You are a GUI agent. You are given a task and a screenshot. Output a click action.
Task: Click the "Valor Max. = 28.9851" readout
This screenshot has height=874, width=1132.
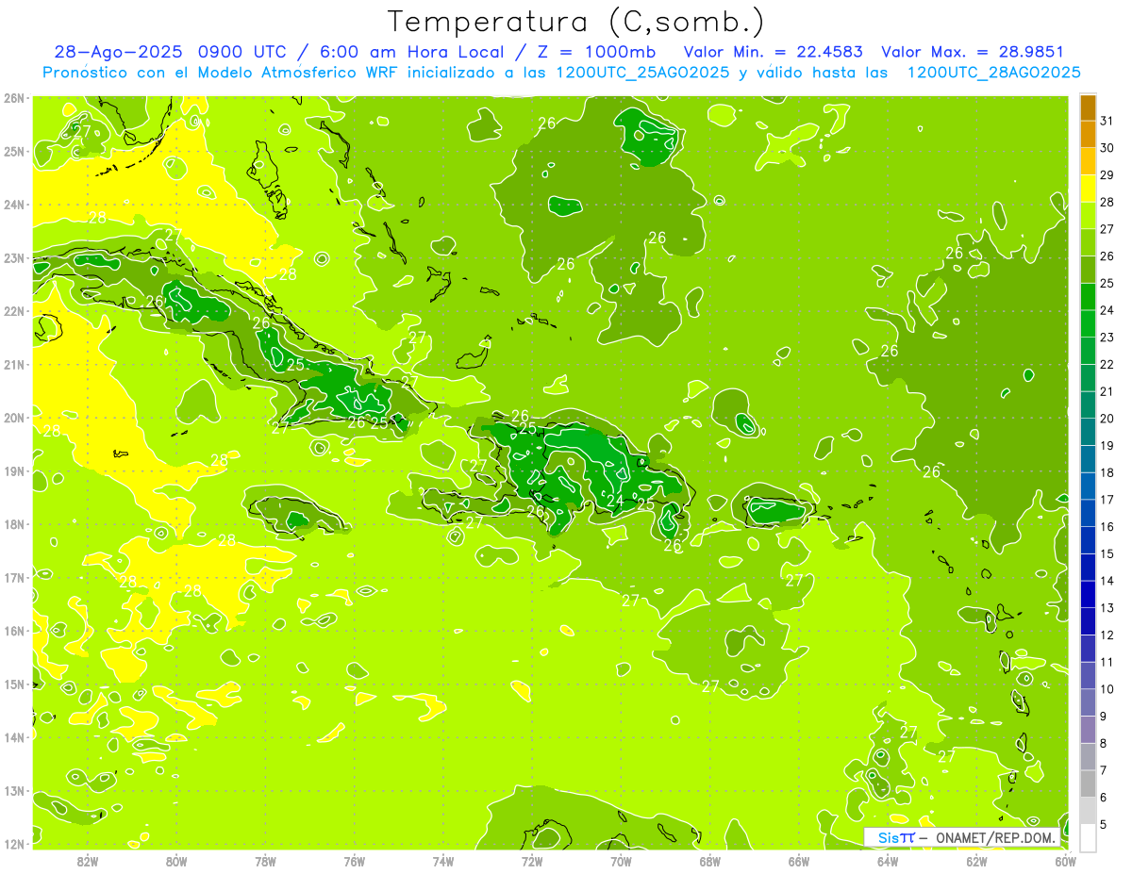(973, 52)
